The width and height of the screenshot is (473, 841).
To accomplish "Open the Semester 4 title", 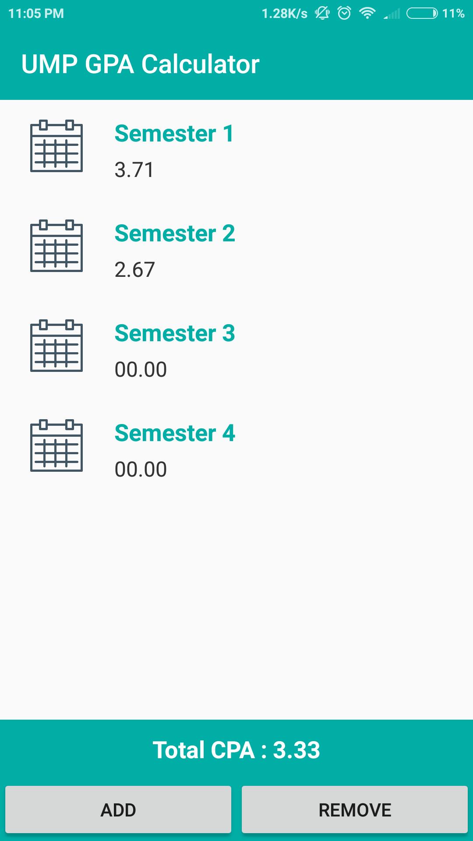I will point(175,433).
